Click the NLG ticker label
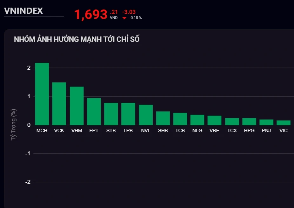The height and width of the screenshot is (208, 294). tap(197, 131)
